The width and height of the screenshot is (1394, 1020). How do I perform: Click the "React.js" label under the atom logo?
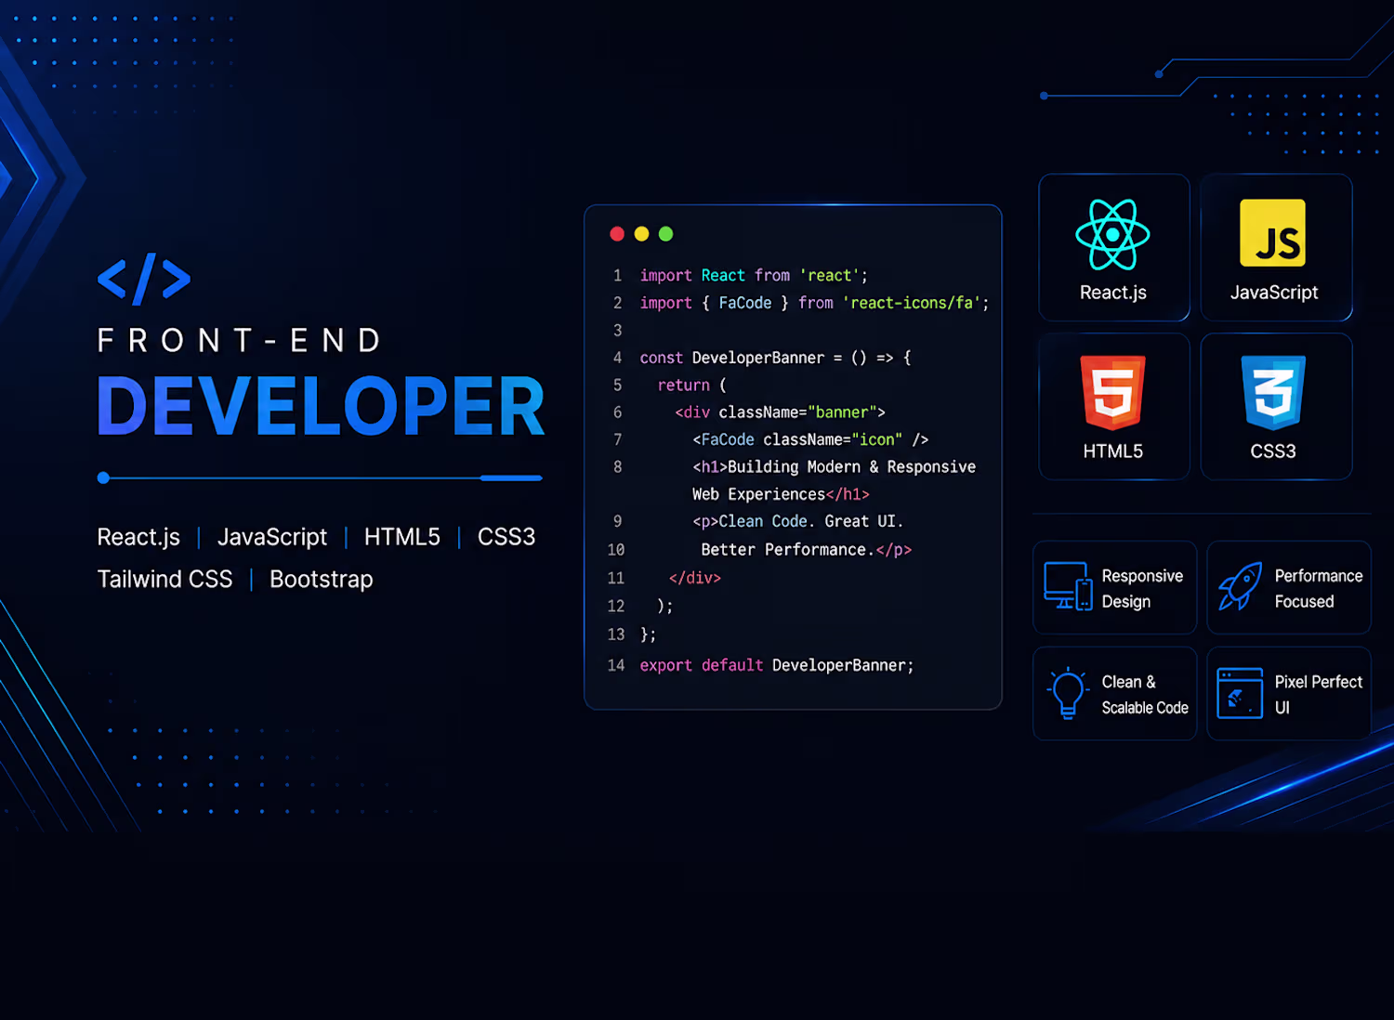1113,293
